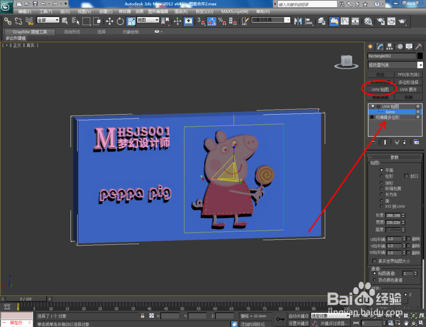The image size is (426, 327).
Task: Collapse the UVW 贴图 modifier tree
Action: click(x=378, y=107)
